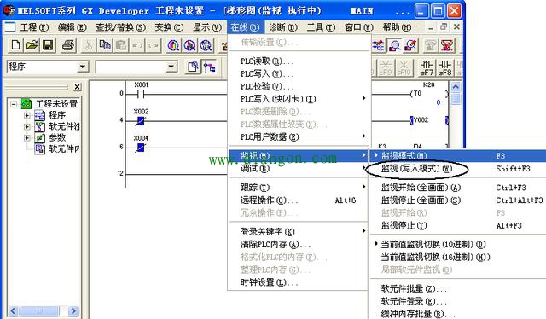Screen dimensions: 546x319
Task: Open the 显示 (V) menu
Action: (x=206, y=27)
